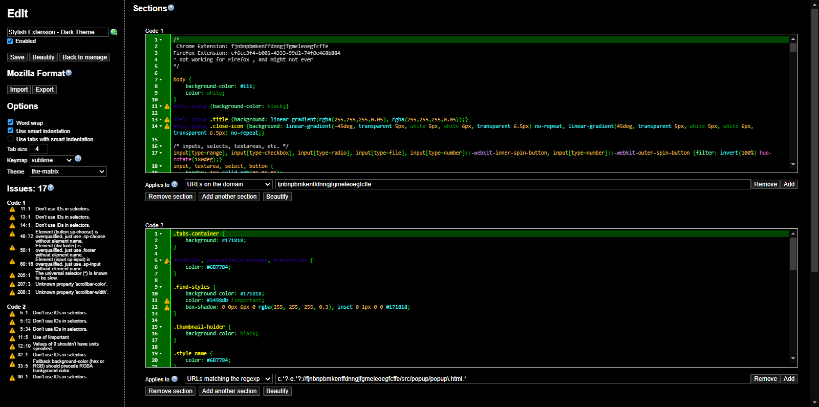The image size is (819, 407).
Task: Open the URLs on the domain dropdown
Action: click(x=228, y=184)
